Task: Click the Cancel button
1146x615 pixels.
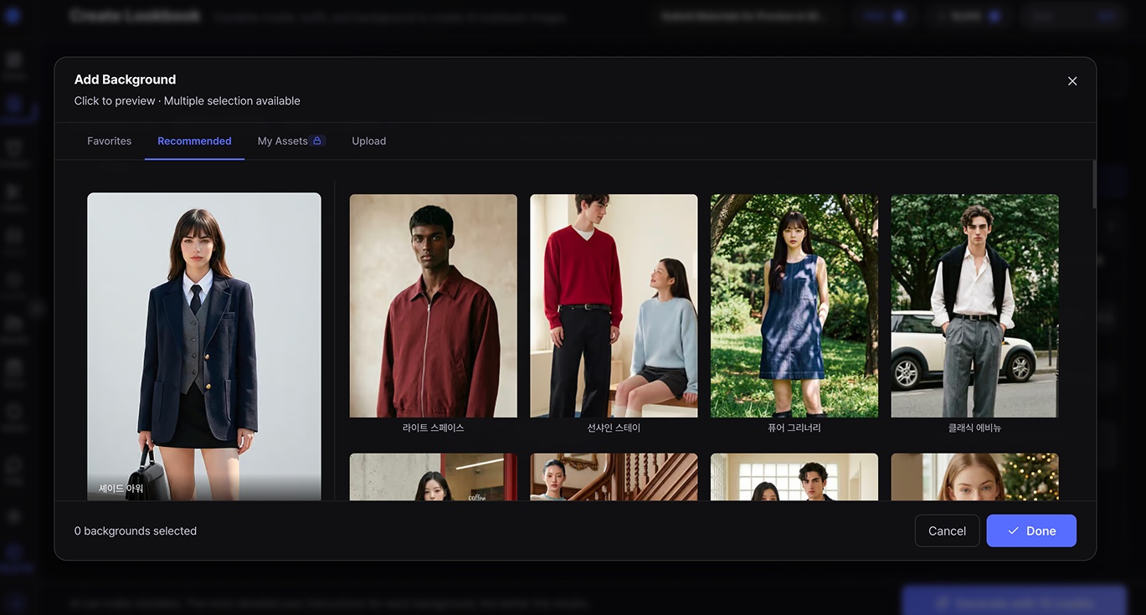Action: click(947, 530)
